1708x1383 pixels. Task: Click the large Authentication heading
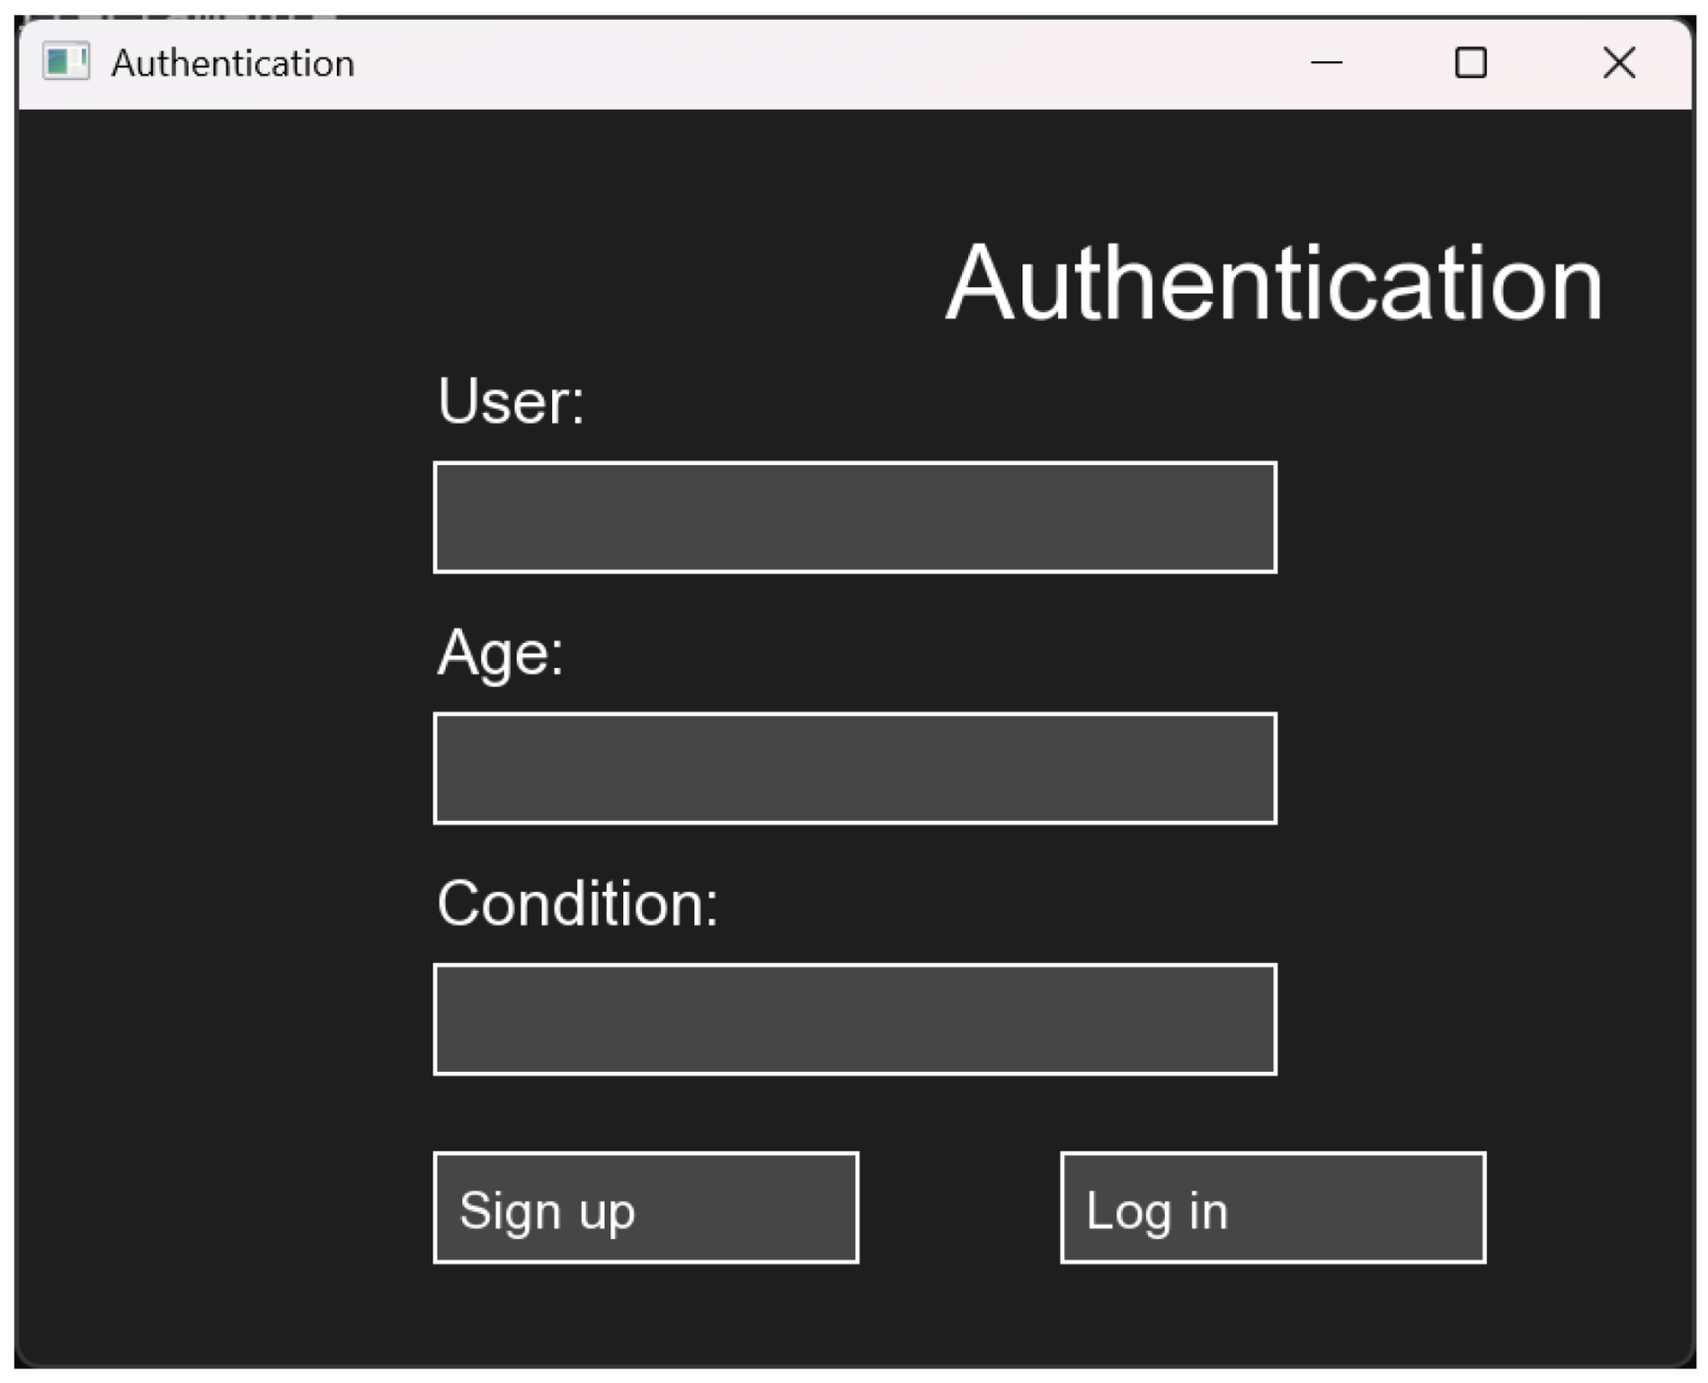point(1273,285)
